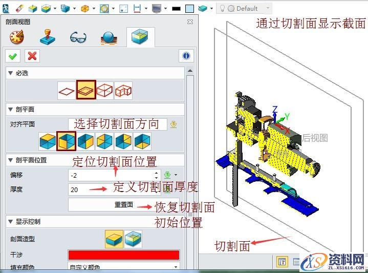The height and width of the screenshot is (273, 368).
Task: Click the blue-yellow box icon in top toolbar
Action: click(33, 9)
